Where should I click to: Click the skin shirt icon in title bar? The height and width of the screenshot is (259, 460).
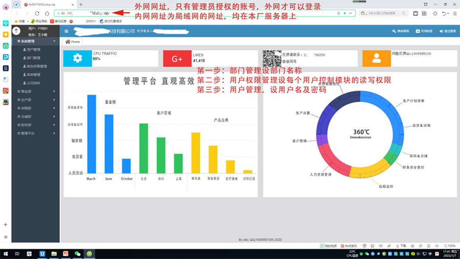pos(426,5)
